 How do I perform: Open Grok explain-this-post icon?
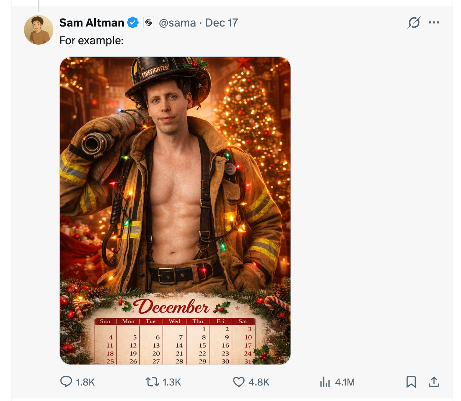coord(414,23)
